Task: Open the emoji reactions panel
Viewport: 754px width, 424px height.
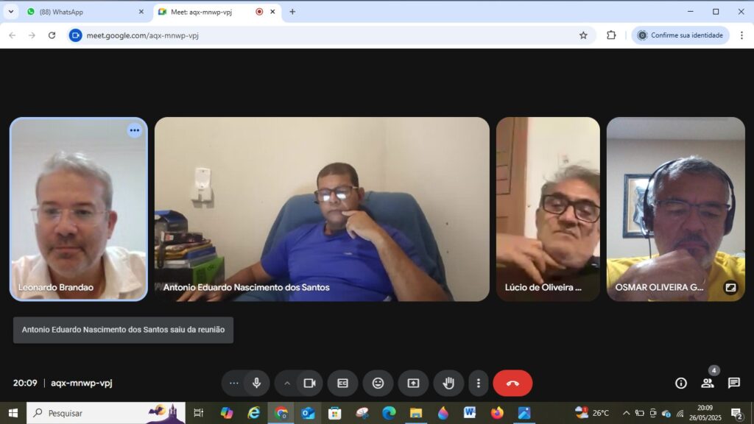Action: tap(378, 383)
